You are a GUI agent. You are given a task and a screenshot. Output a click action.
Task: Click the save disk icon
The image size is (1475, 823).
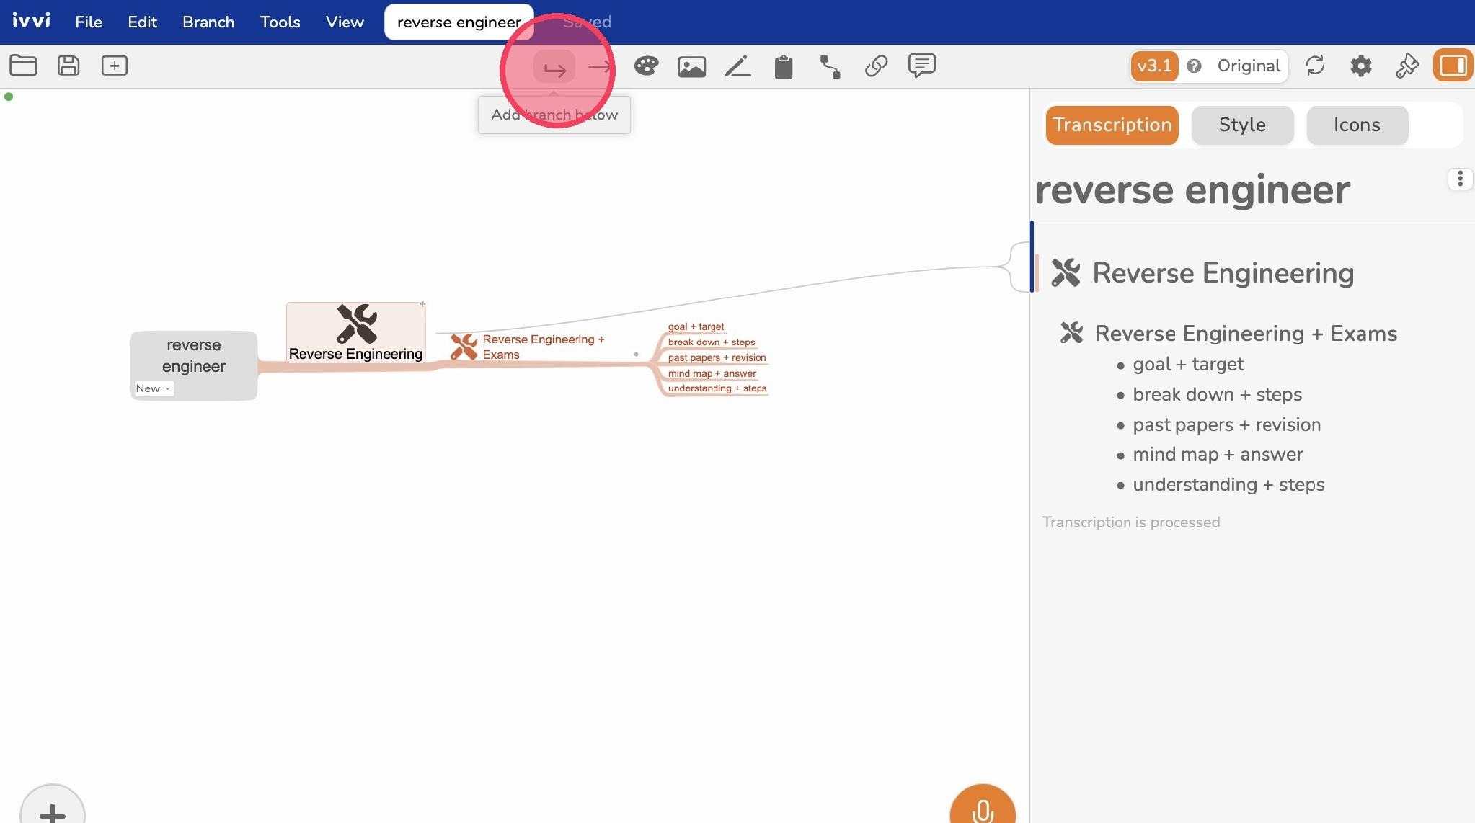coord(68,66)
